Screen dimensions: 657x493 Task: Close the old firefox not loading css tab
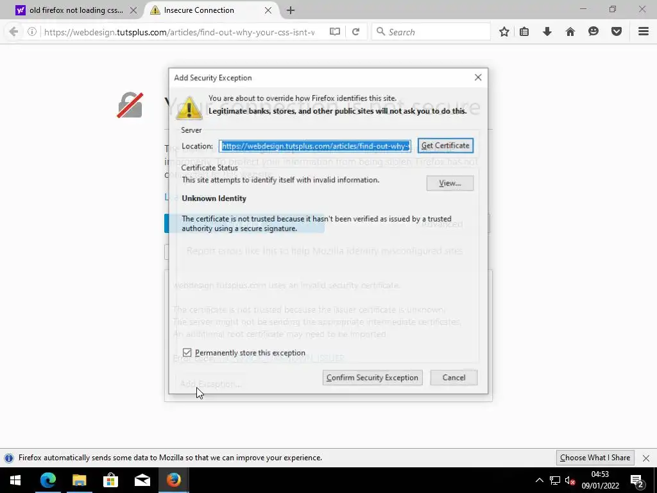tap(133, 10)
